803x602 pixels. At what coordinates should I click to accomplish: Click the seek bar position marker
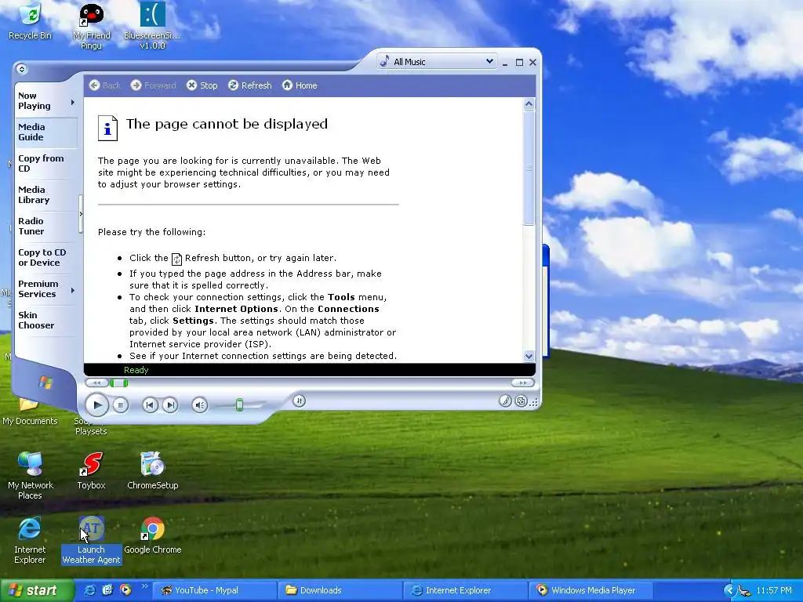[119, 383]
